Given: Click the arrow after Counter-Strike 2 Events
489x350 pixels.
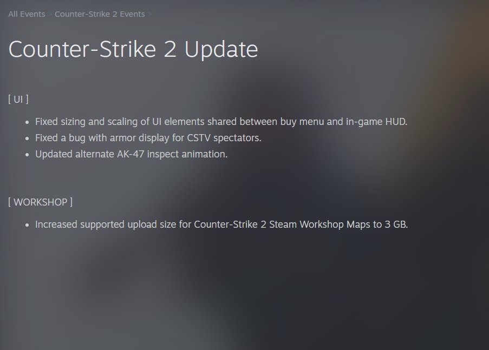Looking at the screenshot, I should pos(149,15).
